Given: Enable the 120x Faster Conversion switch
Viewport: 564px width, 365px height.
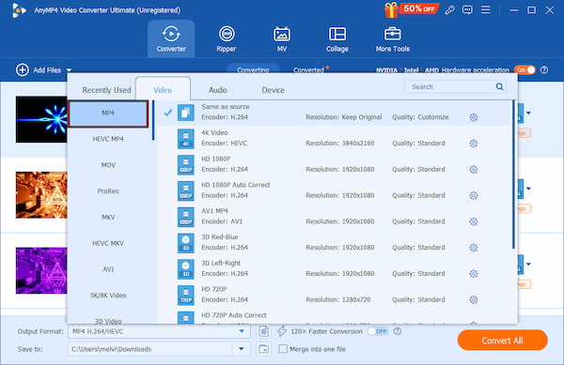Looking at the screenshot, I should click(379, 331).
